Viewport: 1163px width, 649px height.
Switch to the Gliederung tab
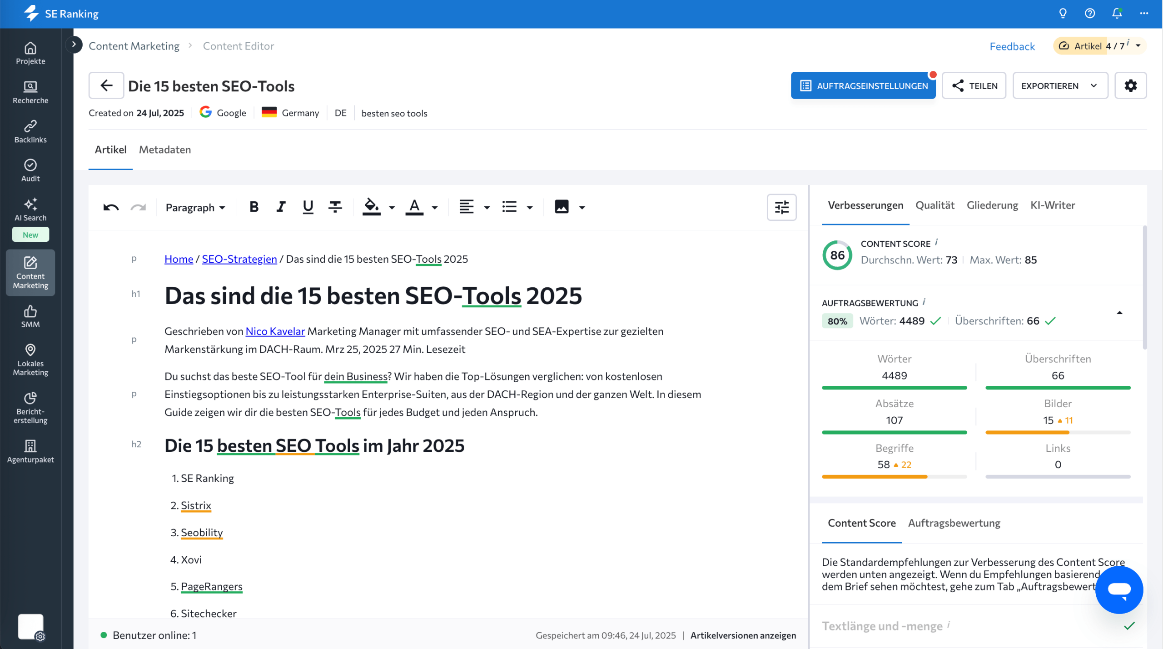(992, 205)
